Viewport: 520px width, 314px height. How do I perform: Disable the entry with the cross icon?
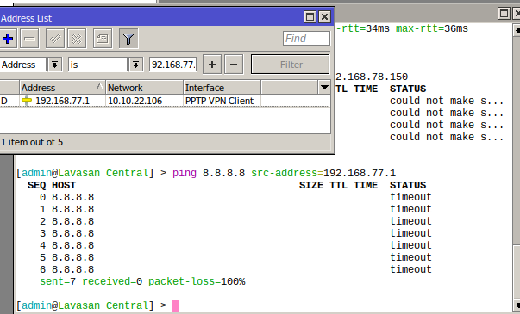click(x=77, y=39)
